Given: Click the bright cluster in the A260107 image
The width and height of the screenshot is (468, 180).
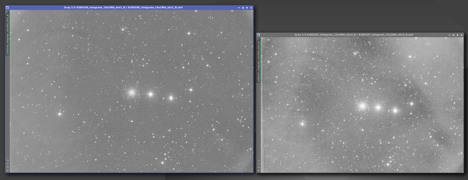Looking at the screenshot, I should coord(362,106).
